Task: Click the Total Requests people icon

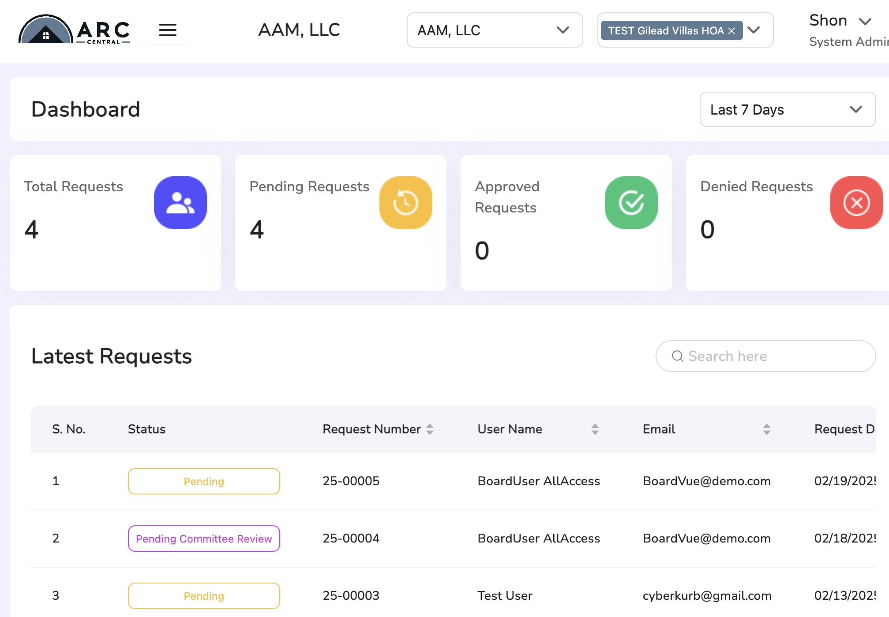Action: tap(180, 203)
